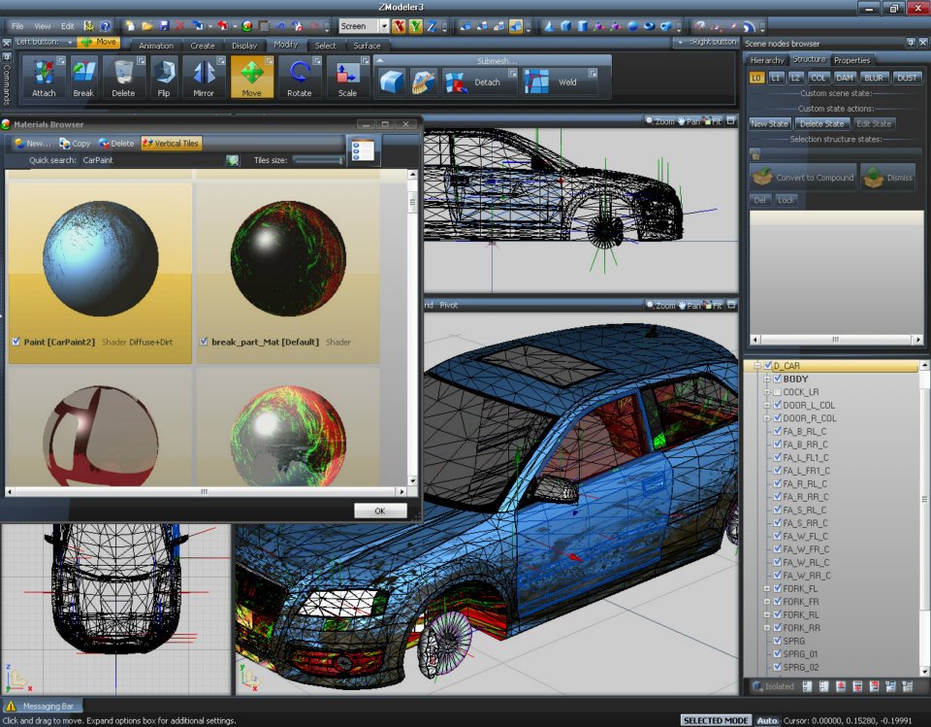Switch to the Hierarchy tab
931x727 pixels.
pos(767,59)
